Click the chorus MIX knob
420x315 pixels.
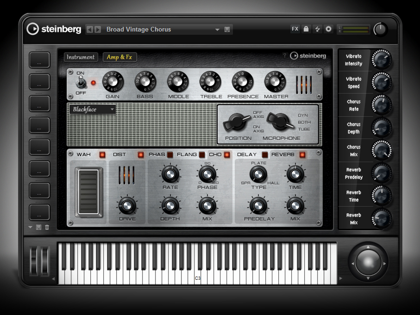[207, 206]
